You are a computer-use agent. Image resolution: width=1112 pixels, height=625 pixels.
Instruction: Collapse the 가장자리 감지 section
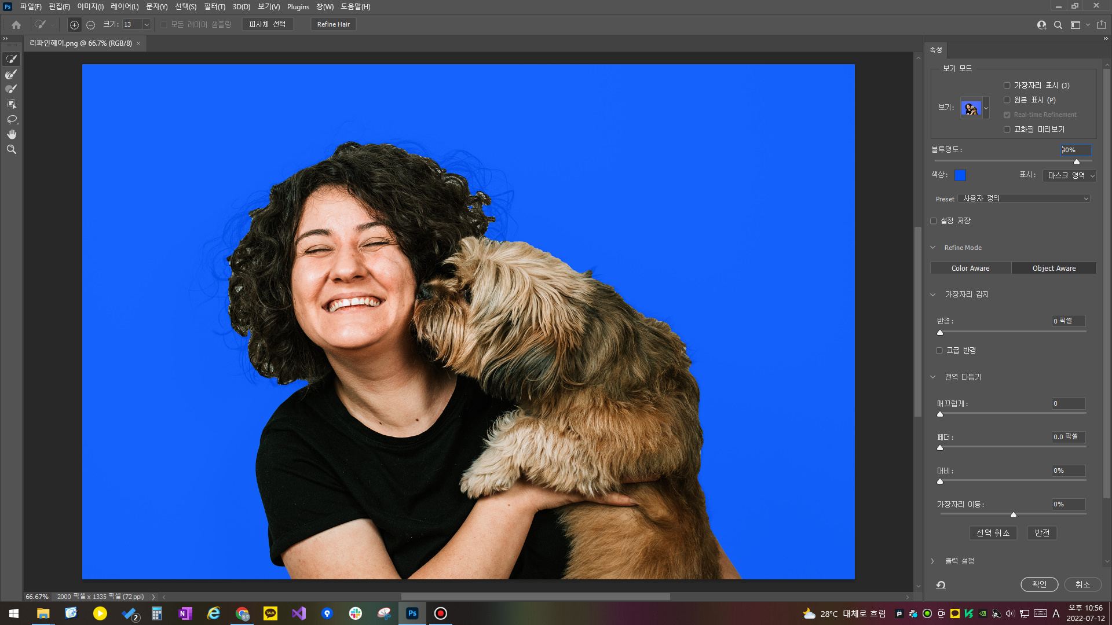[933, 295]
